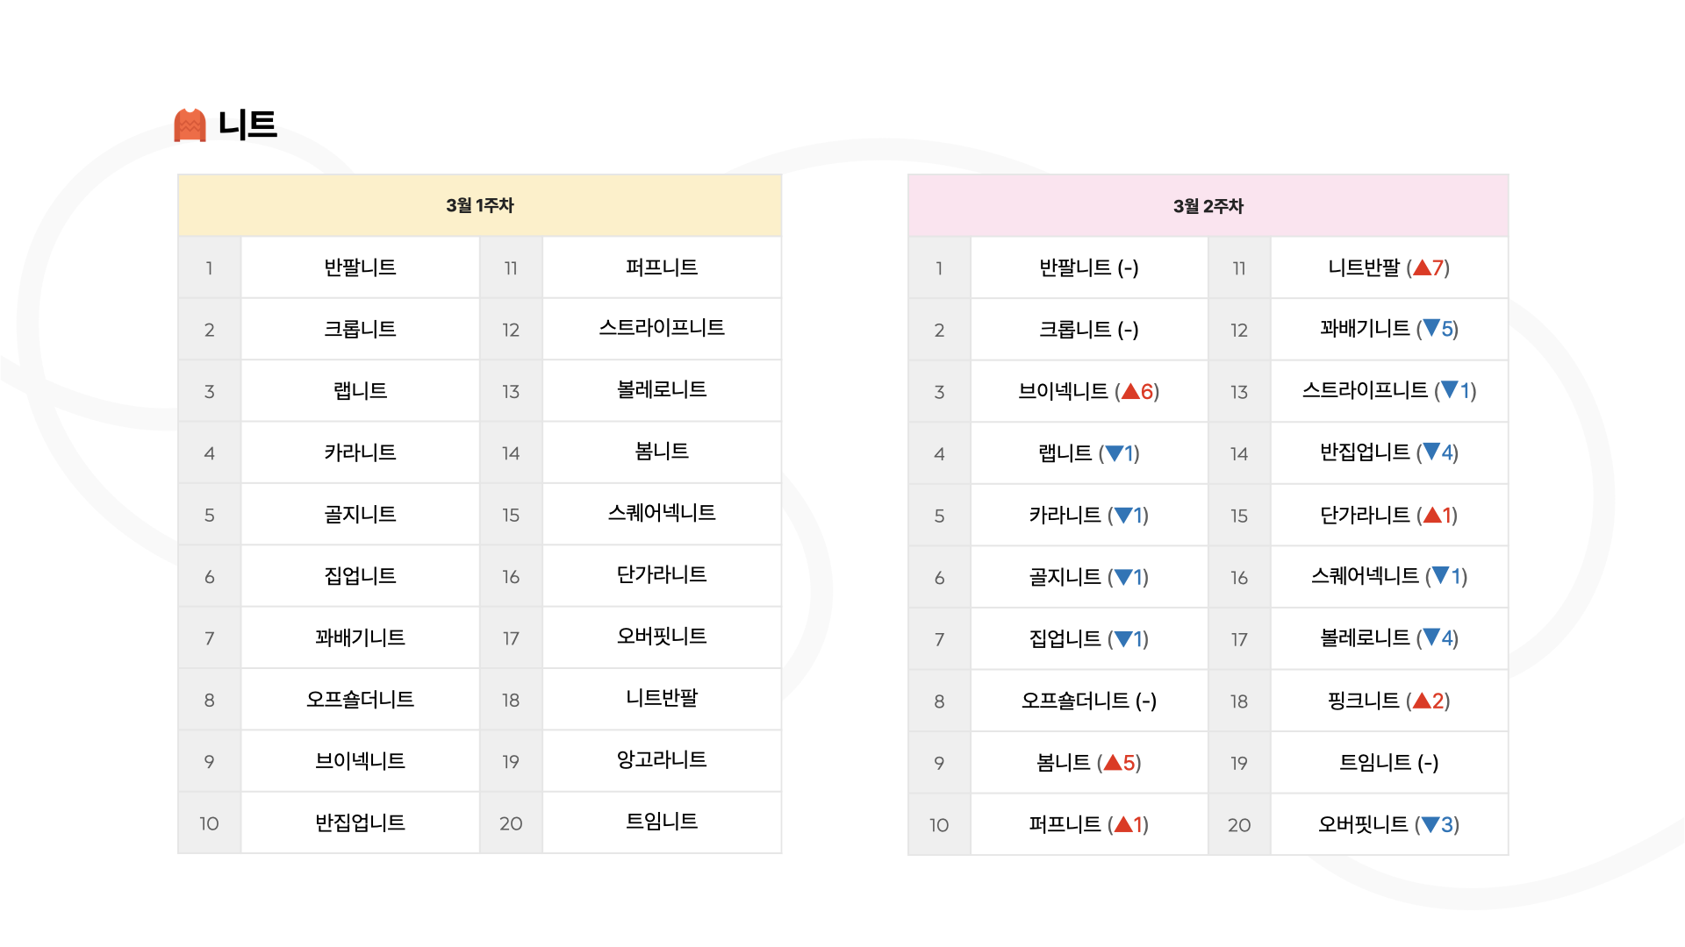Click 니트반팔 (▲7) entry
This screenshot has height=947, width=1685.
click(1389, 268)
